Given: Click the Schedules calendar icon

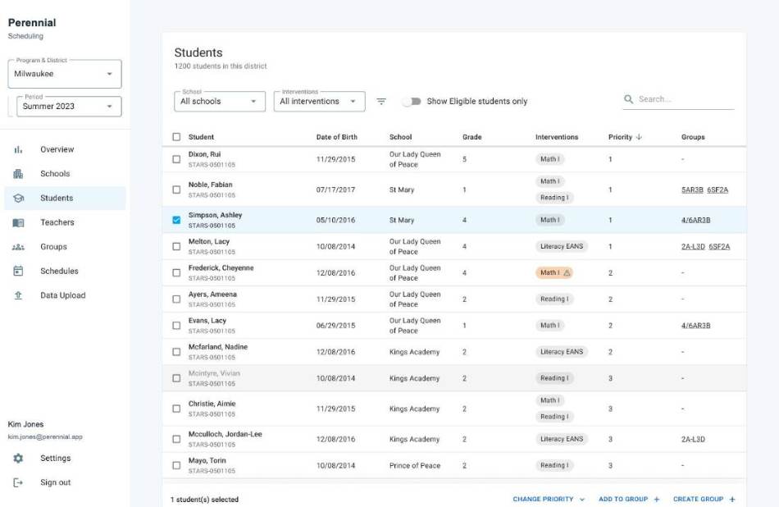Looking at the screenshot, I should click(18, 272).
